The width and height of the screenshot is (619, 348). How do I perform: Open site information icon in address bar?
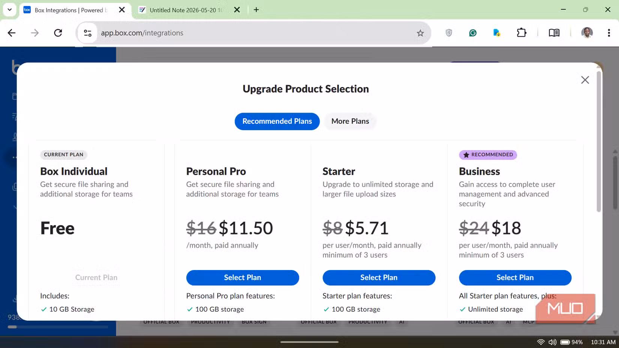[88, 33]
